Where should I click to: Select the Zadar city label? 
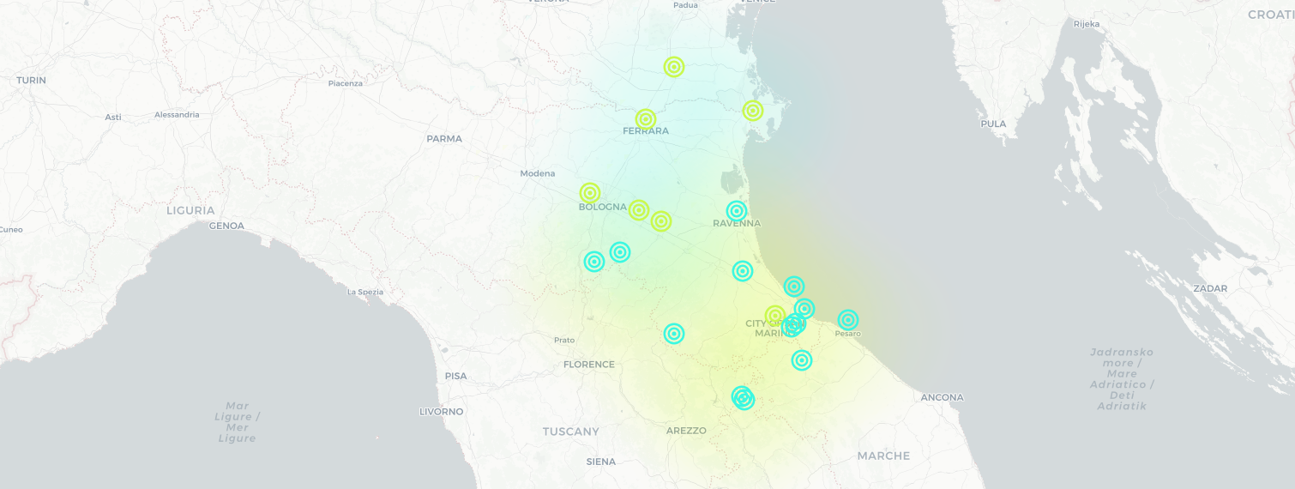tap(1211, 289)
